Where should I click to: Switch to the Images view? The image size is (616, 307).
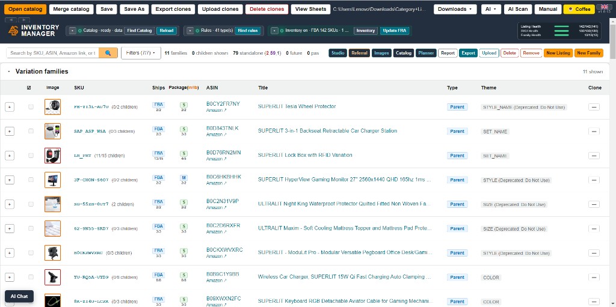point(381,53)
